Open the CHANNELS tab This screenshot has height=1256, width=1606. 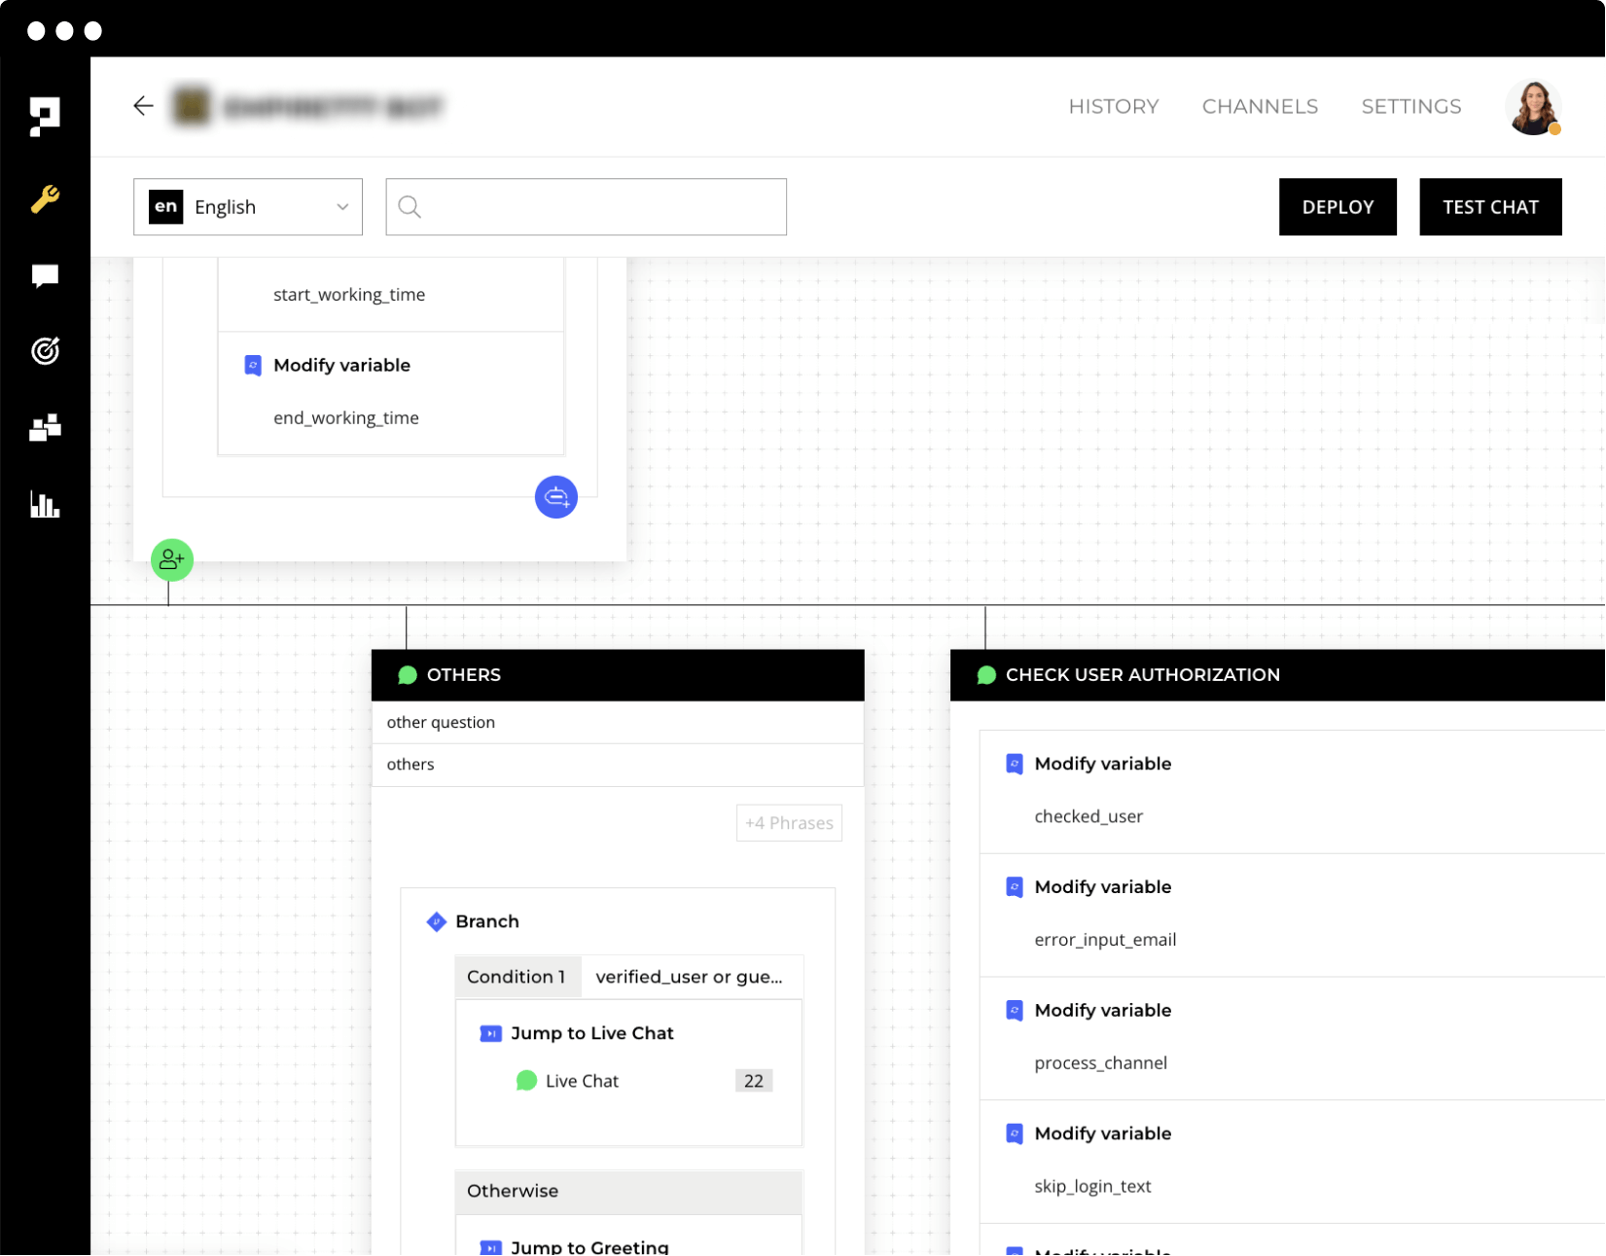coord(1259,107)
